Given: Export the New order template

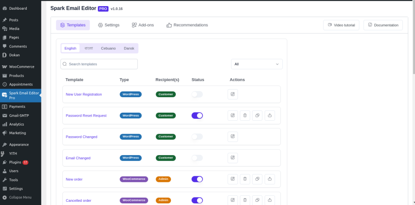Looking at the screenshot, I should tap(270, 179).
